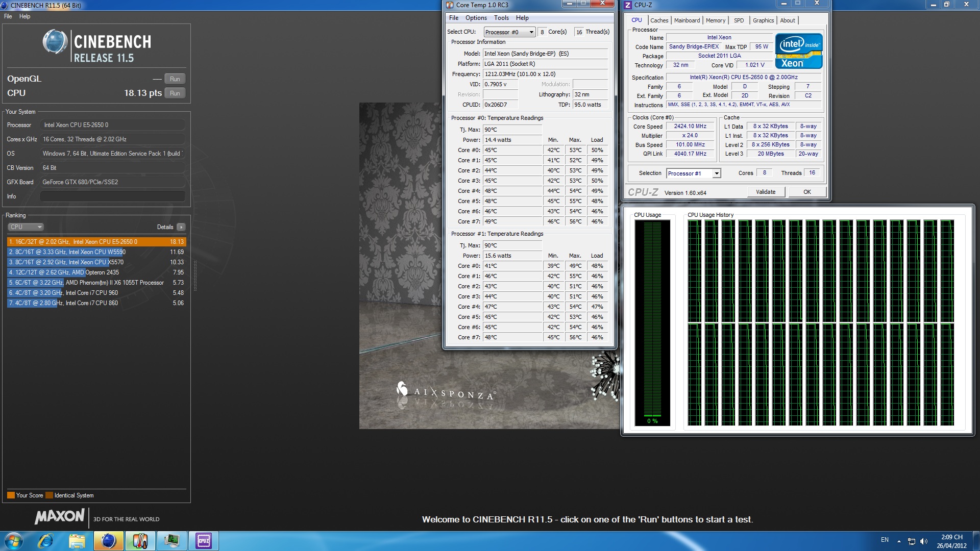
Task: Open Core Temp File menu
Action: point(453,18)
